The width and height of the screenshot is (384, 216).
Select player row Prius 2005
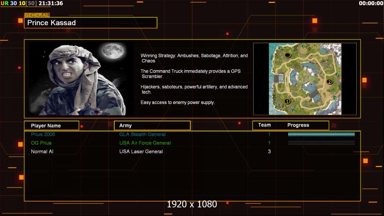coord(192,134)
